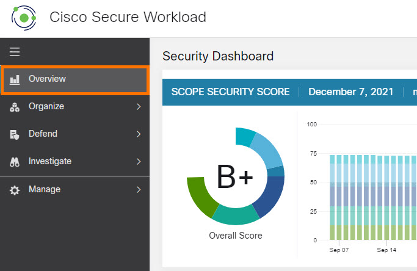Click the Organize cubes icon

tap(15, 107)
